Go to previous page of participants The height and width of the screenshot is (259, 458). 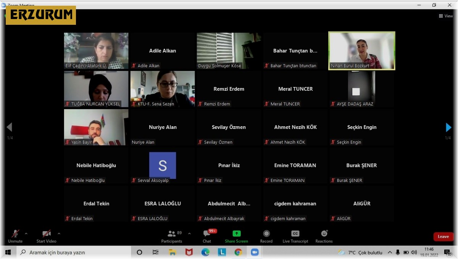[10, 127]
